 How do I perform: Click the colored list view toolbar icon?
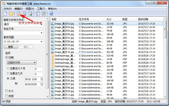click(44, 14)
